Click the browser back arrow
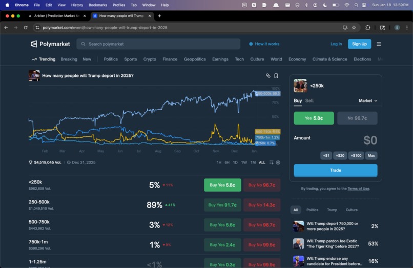The width and height of the screenshot is (413, 268). 6,27
